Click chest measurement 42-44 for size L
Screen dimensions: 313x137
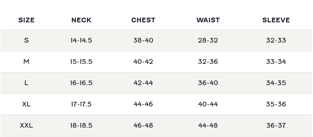point(143,83)
